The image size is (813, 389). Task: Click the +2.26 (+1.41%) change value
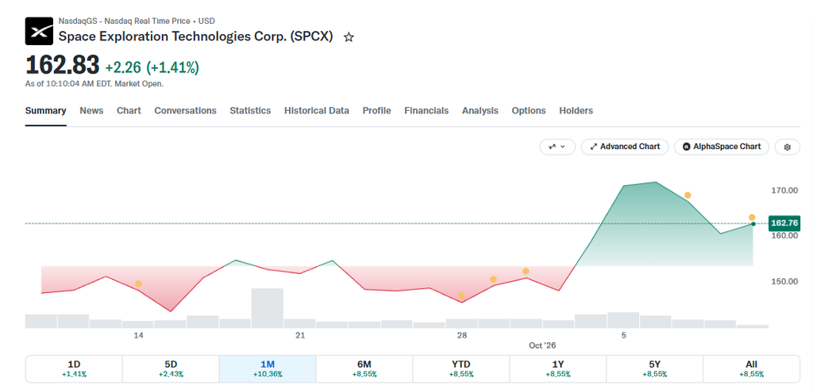[x=152, y=67]
